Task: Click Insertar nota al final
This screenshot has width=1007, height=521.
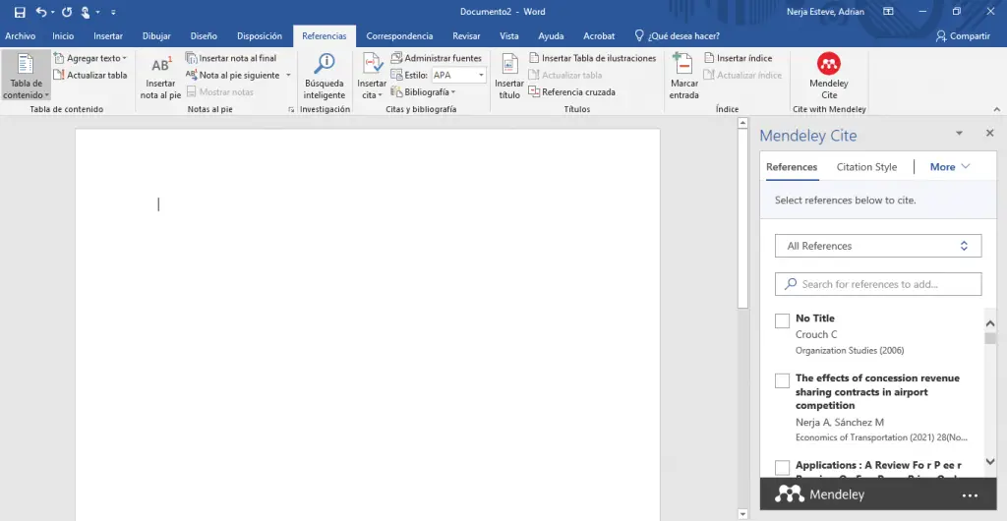Action: point(231,58)
